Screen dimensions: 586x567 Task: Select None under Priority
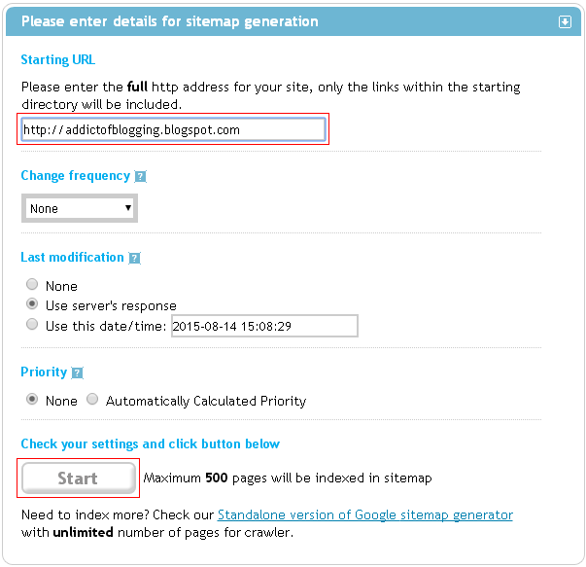33,400
